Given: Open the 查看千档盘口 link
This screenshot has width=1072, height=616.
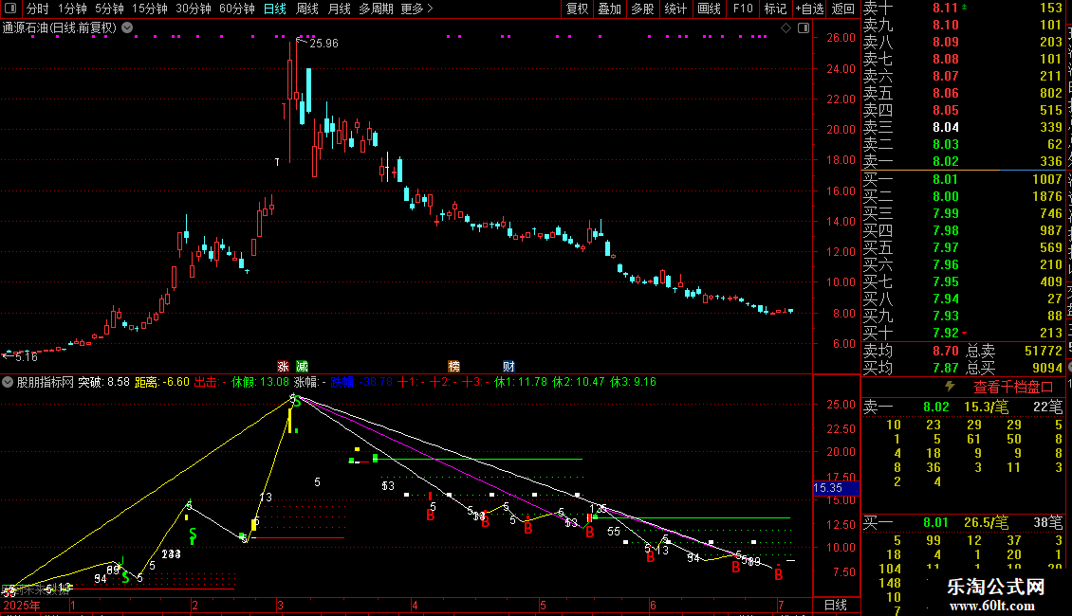Looking at the screenshot, I should (1013, 388).
